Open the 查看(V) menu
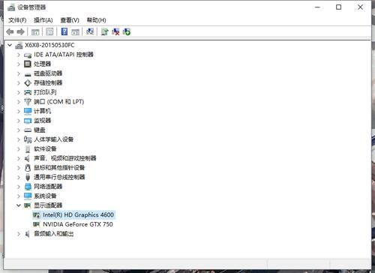 (70, 20)
